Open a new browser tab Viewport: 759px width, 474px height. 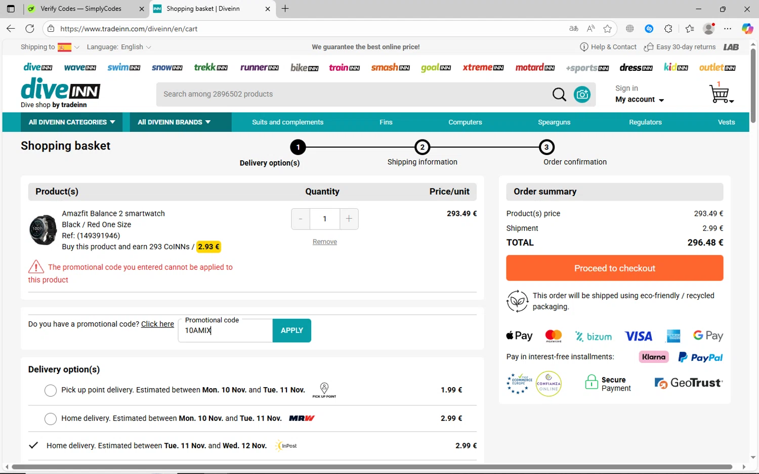click(285, 9)
